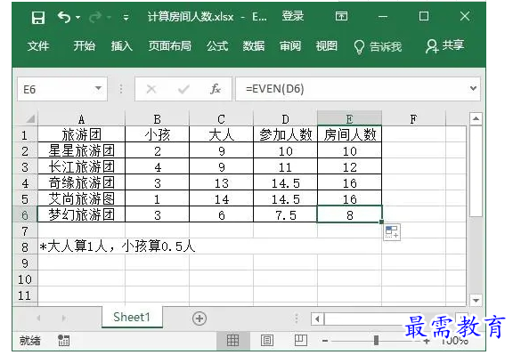This screenshot has height=355, width=513.
Task: Add a new sheet with plus icon
Action: (x=199, y=319)
